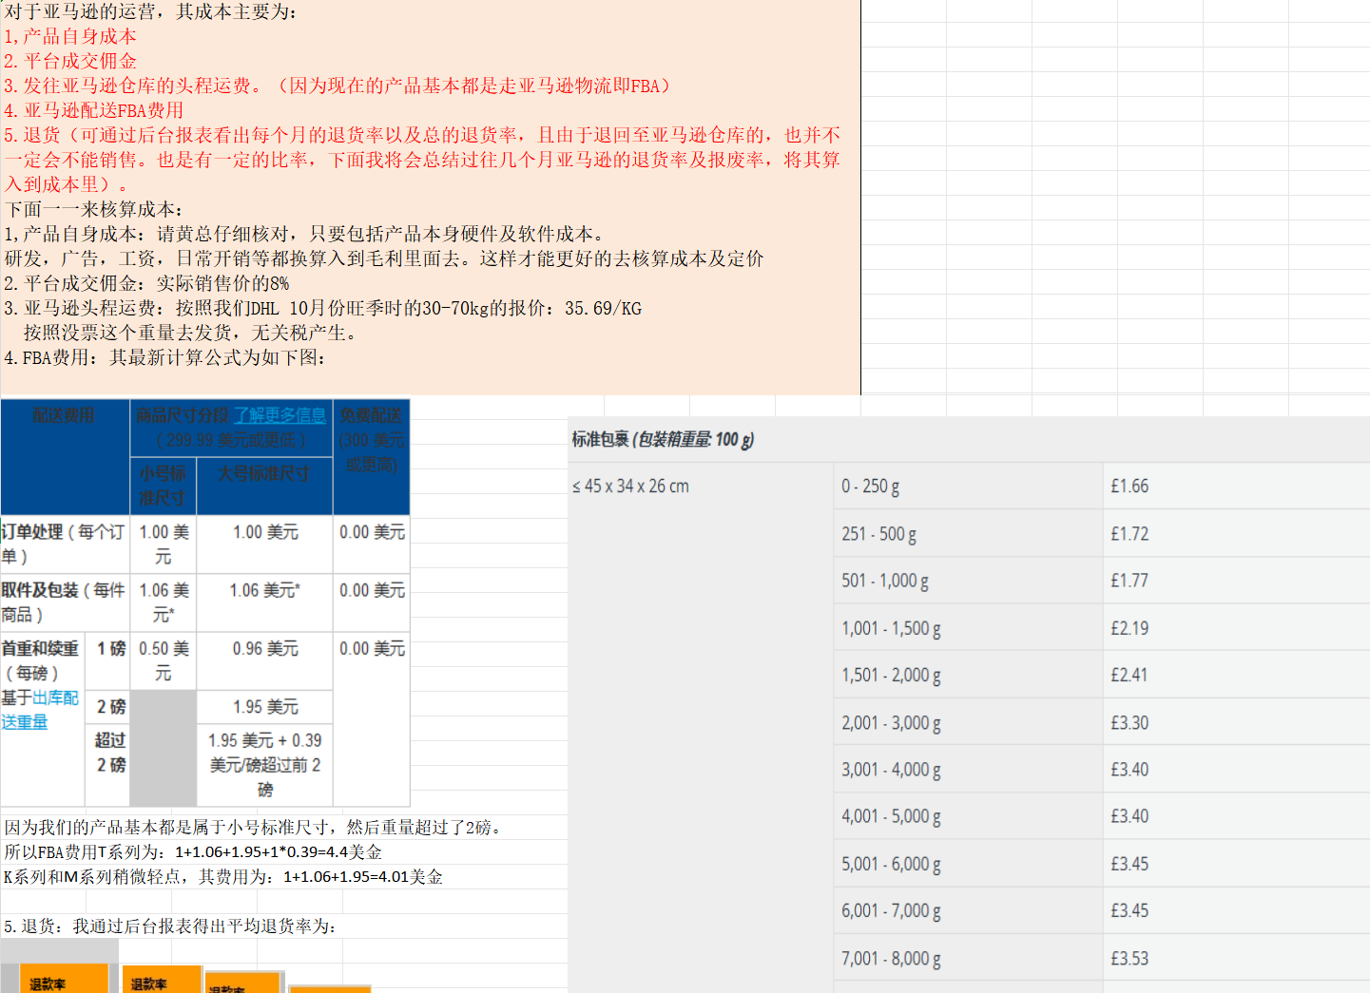Click the line 下面一一来核算成本
This screenshot has width=1370, height=993.
[93, 209]
